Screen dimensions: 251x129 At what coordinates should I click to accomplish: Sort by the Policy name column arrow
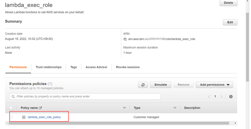pyautogui.click(x=124, y=108)
